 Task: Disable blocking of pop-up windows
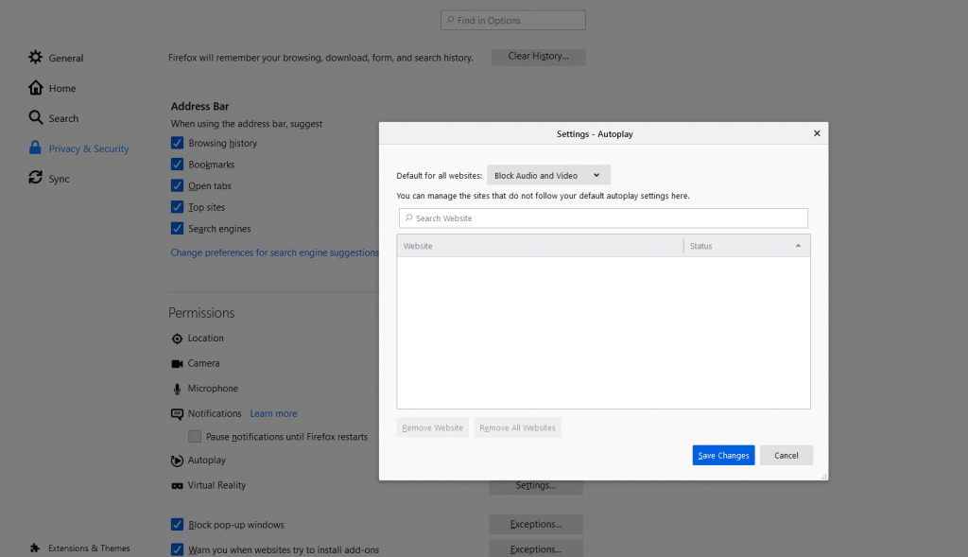click(177, 524)
